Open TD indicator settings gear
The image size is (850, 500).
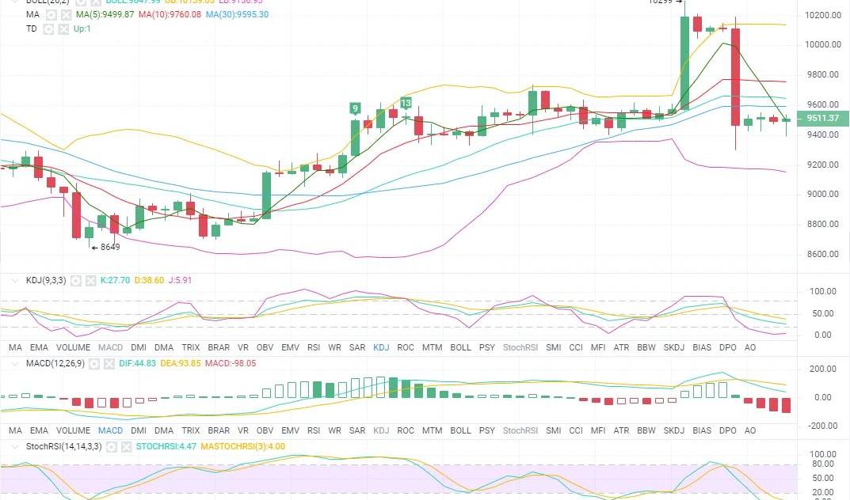coord(48,28)
